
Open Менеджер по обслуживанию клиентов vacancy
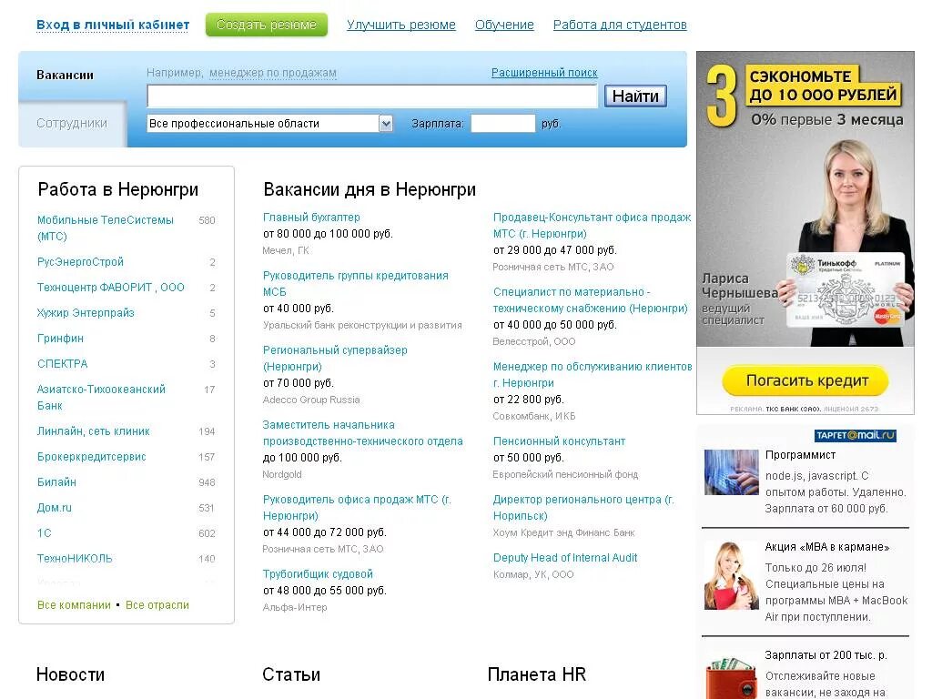(593, 375)
